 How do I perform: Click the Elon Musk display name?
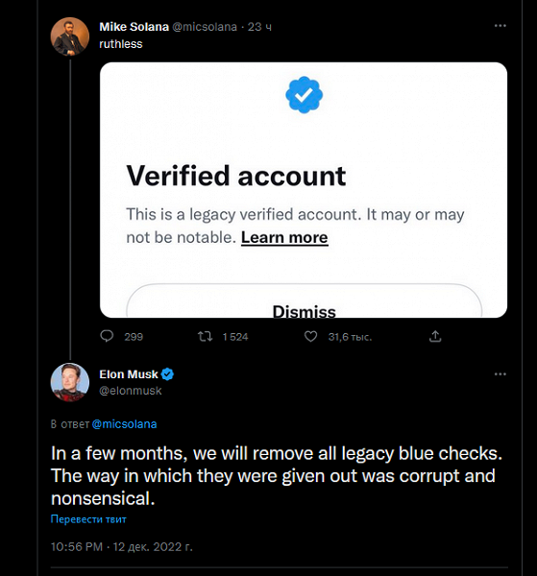[129, 374]
